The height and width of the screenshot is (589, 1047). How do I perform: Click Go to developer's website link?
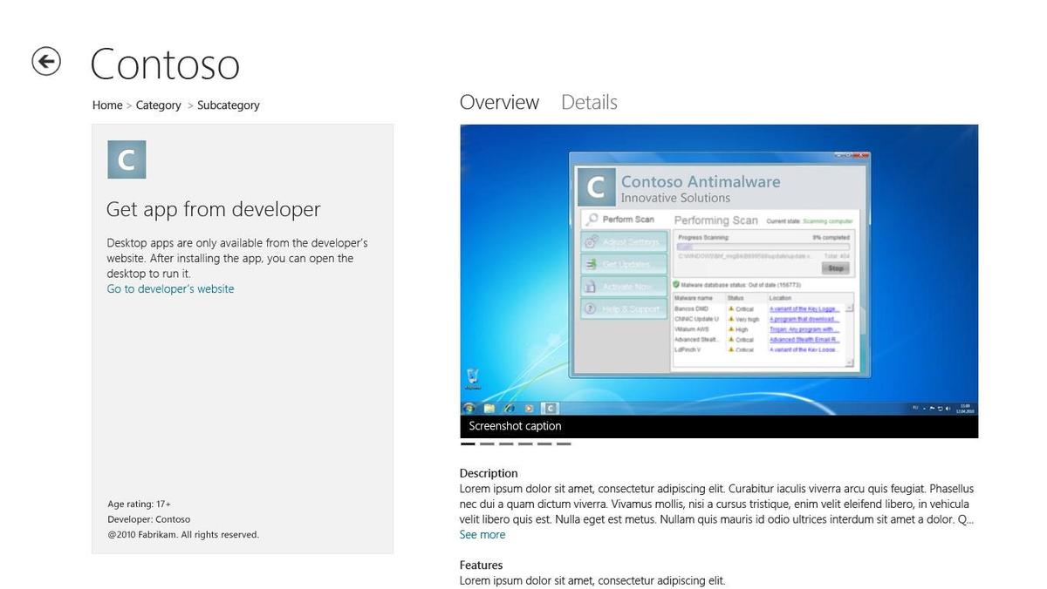(x=171, y=288)
